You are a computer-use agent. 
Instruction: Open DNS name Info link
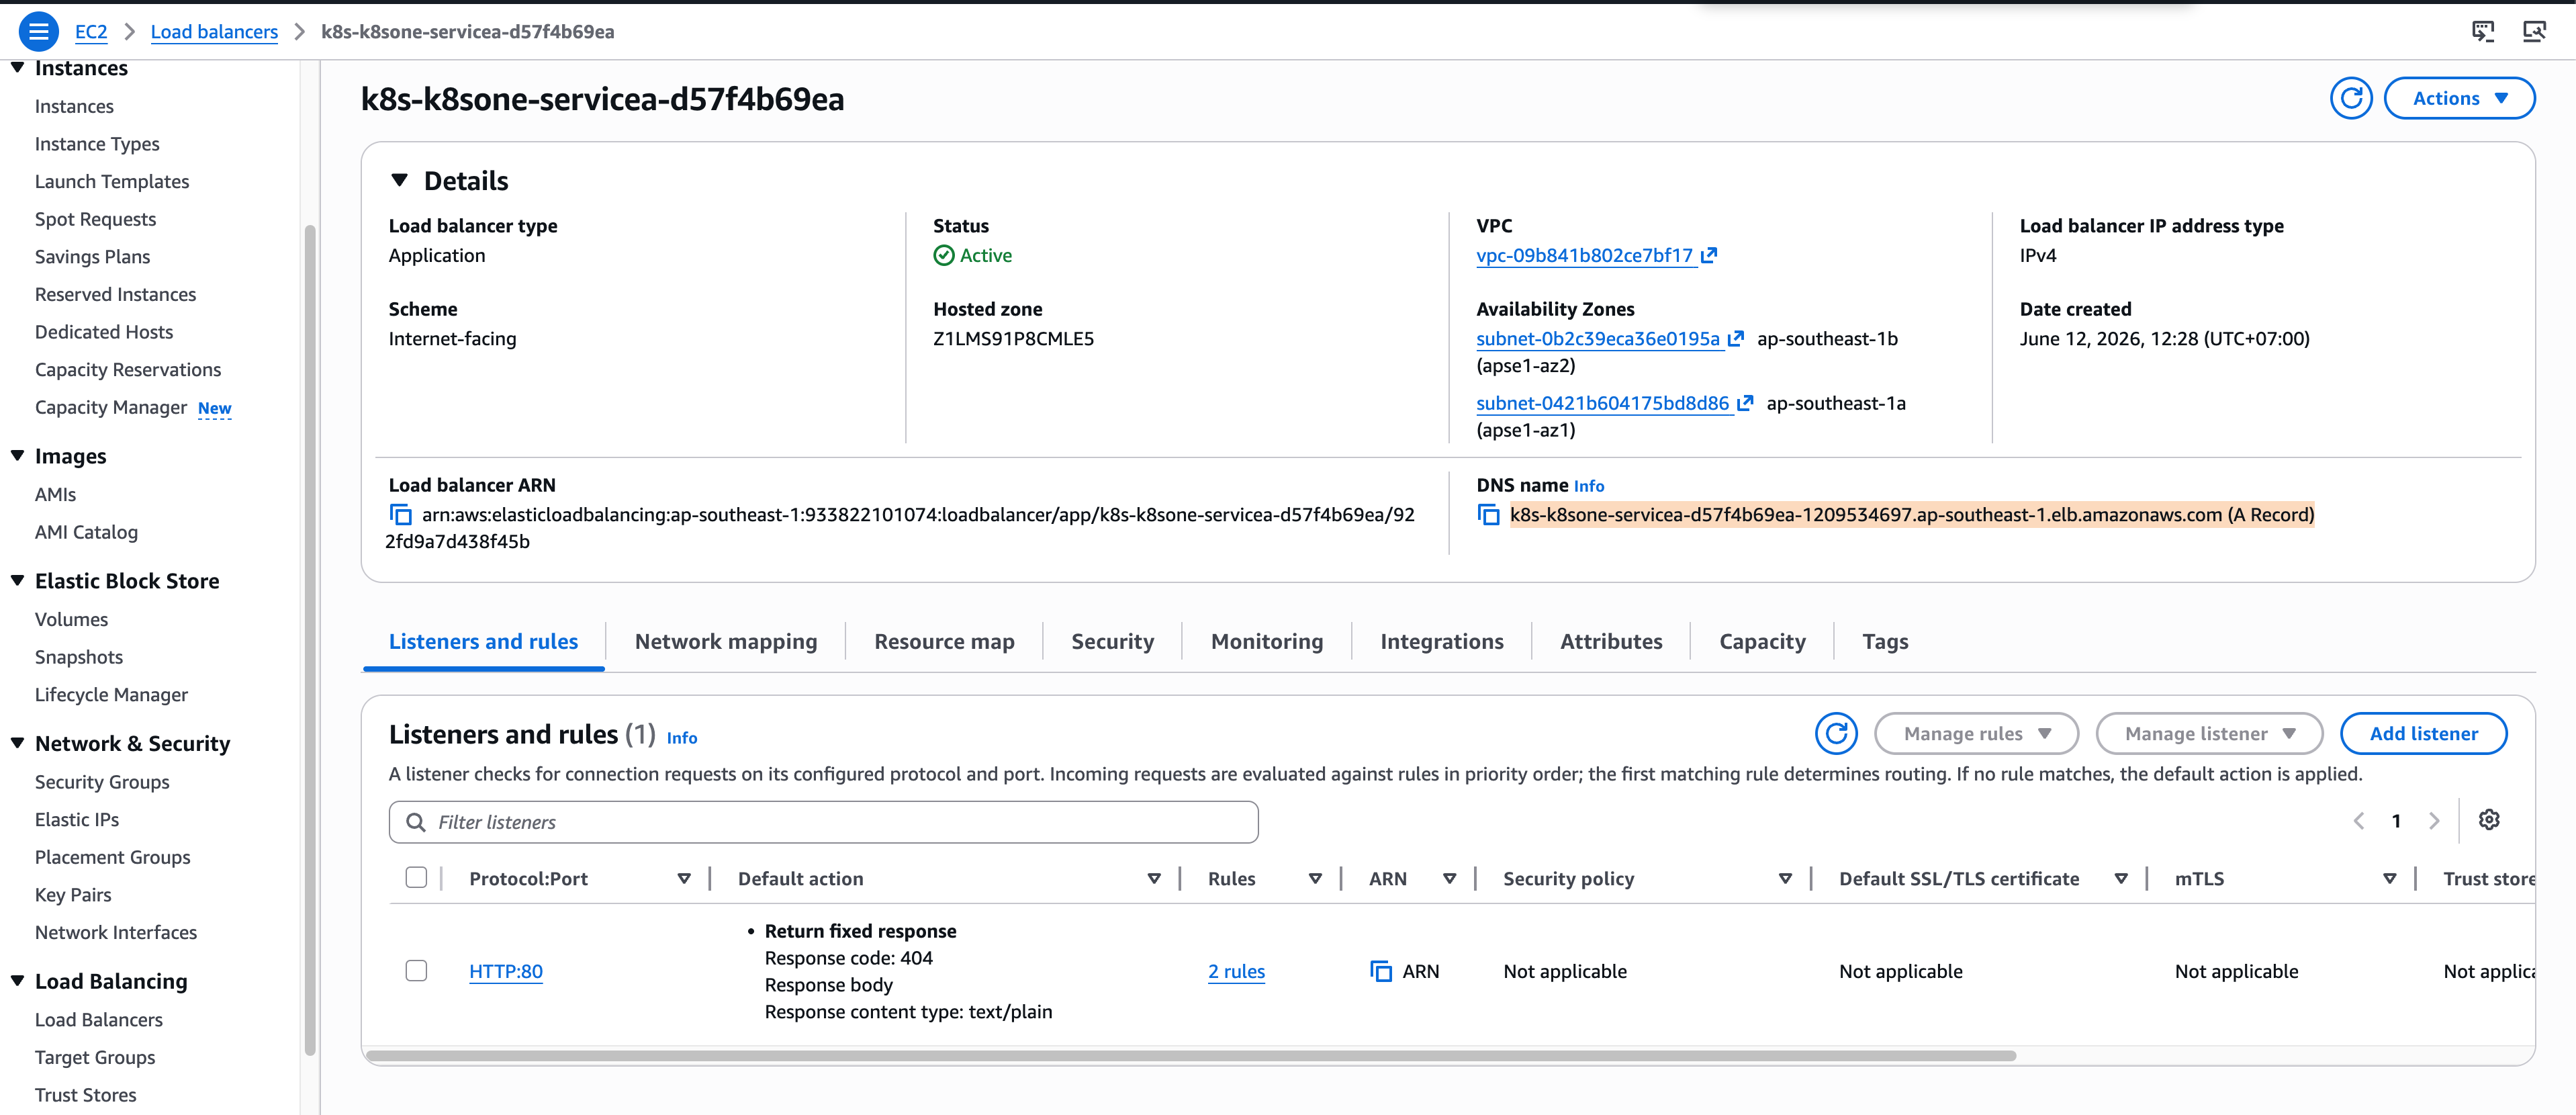pos(1588,486)
